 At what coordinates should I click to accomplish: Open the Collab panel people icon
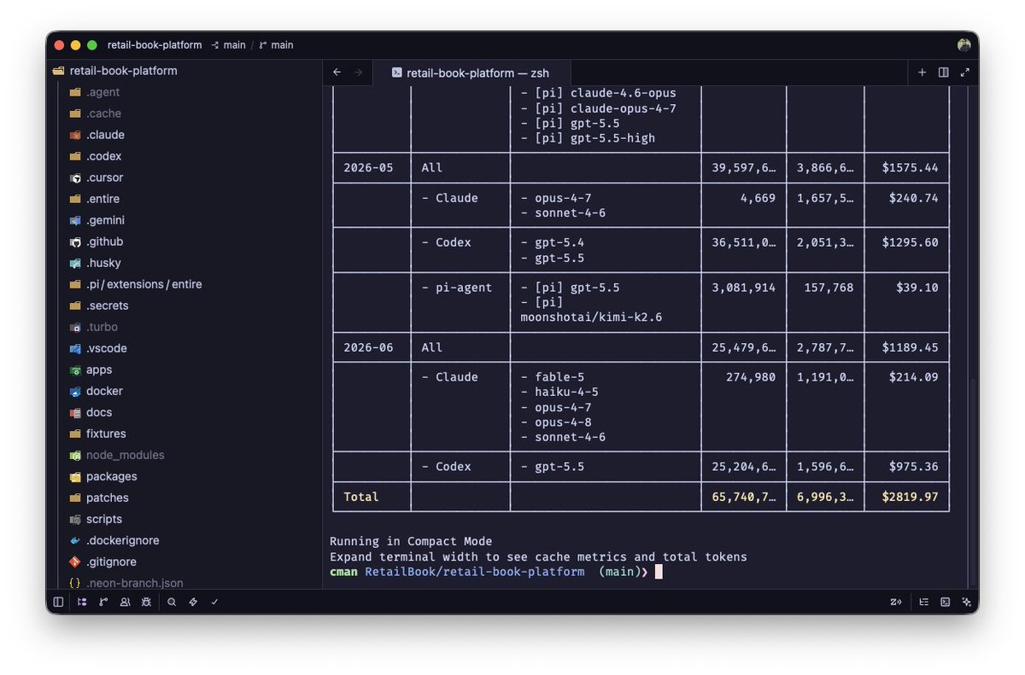pyautogui.click(x=126, y=602)
